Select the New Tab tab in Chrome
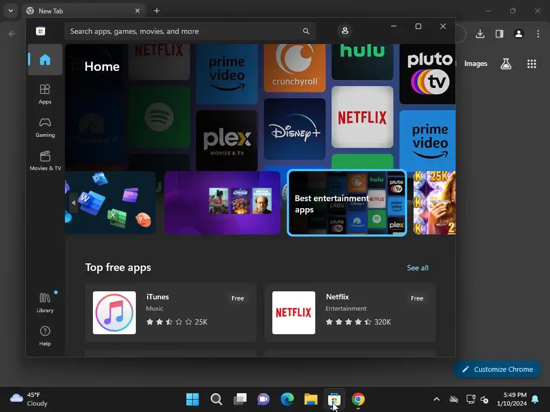Image resolution: width=550 pixels, height=412 pixels. tap(84, 11)
